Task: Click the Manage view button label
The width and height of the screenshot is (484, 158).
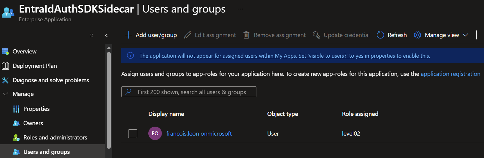Action: click(442, 35)
